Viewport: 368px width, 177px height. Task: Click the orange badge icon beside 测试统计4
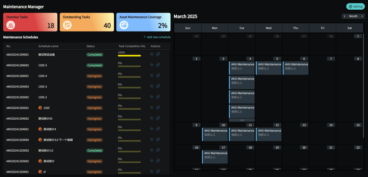(40, 129)
